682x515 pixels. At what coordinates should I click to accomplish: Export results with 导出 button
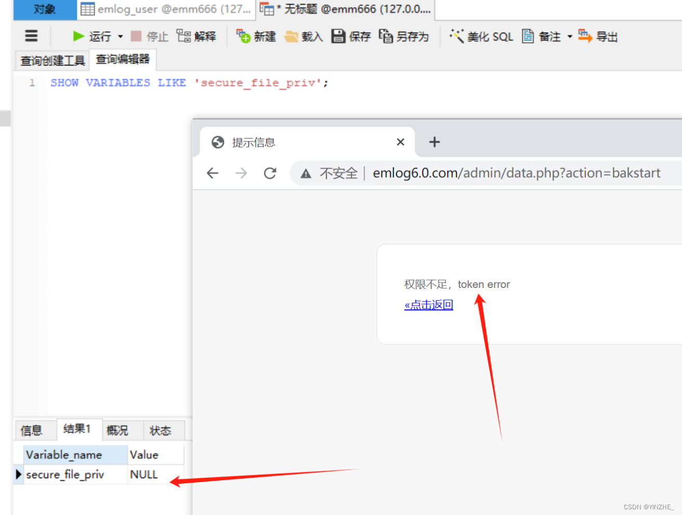tap(598, 36)
